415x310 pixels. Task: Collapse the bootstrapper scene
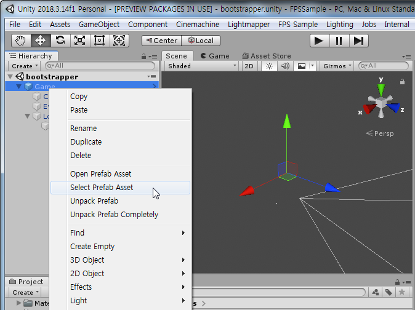(10, 77)
